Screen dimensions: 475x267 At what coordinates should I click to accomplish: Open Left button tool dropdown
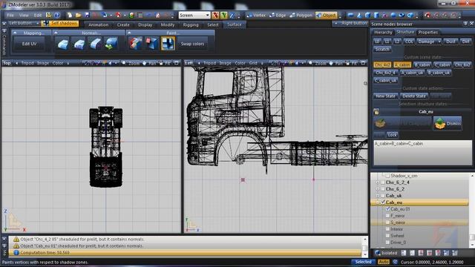24,23
